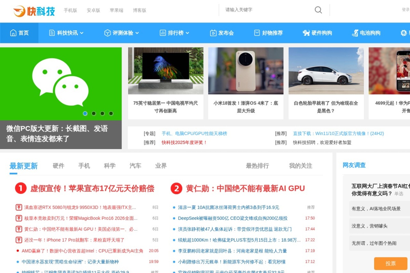Select first carousel indicator dot

[85, 113]
